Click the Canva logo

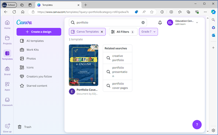point(24,22)
